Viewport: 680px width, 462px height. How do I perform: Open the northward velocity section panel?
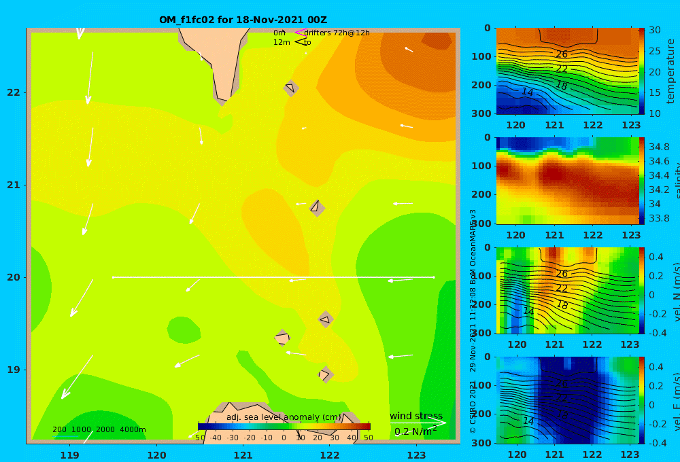pyautogui.click(x=567, y=290)
